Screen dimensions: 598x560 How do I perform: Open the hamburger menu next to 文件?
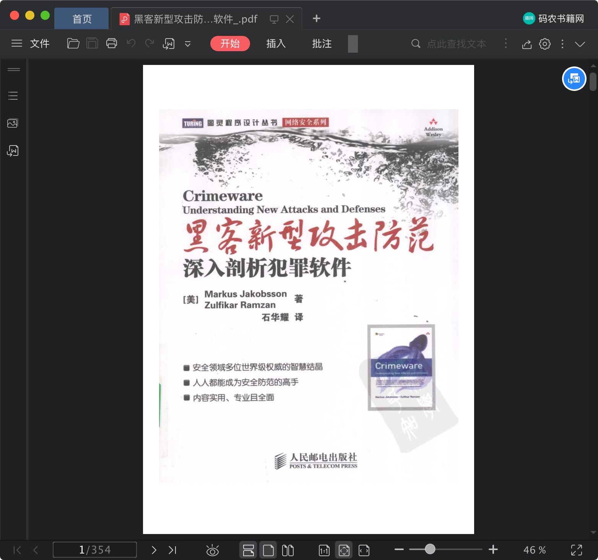pyautogui.click(x=17, y=44)
